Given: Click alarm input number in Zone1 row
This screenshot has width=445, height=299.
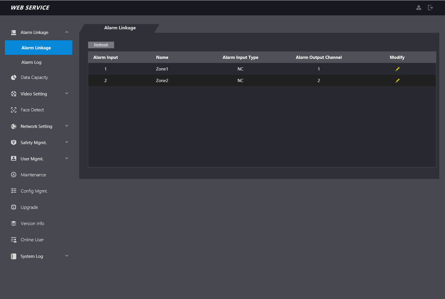Looking at the screenshot, I should click(x=106, y=69).
